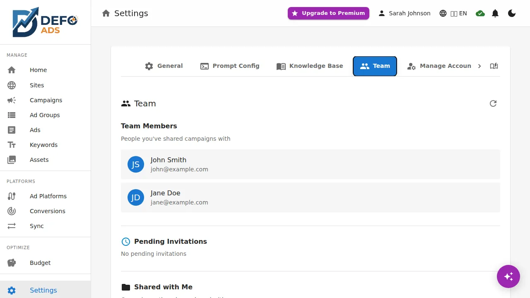Switch to the General tab
Screen dimensions: 530x298
[x=164, y=66]
